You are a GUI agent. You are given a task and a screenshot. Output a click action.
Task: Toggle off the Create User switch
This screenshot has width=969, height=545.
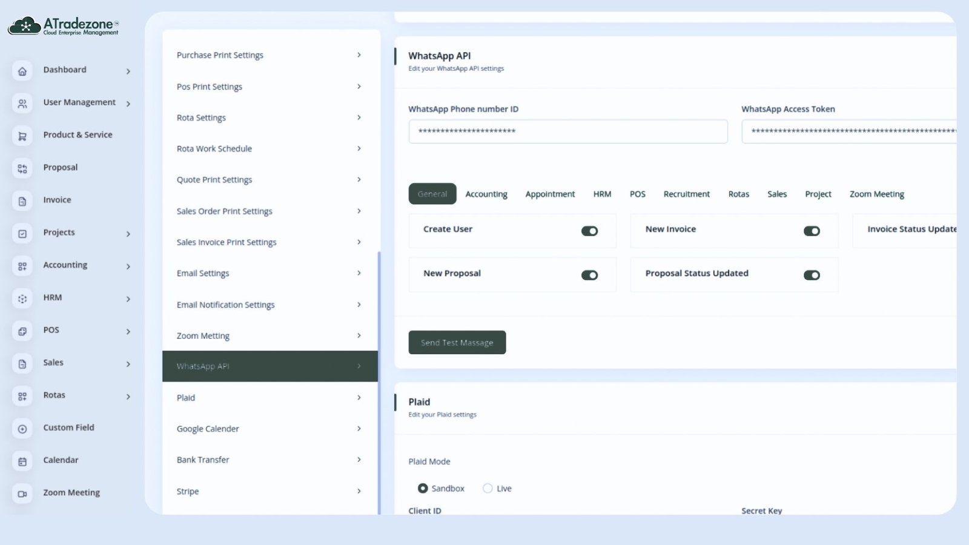point(589,231)
